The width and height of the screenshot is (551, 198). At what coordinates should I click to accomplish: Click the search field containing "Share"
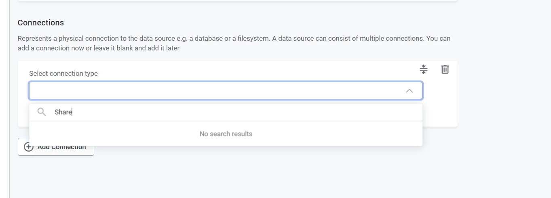coord(234,112)
